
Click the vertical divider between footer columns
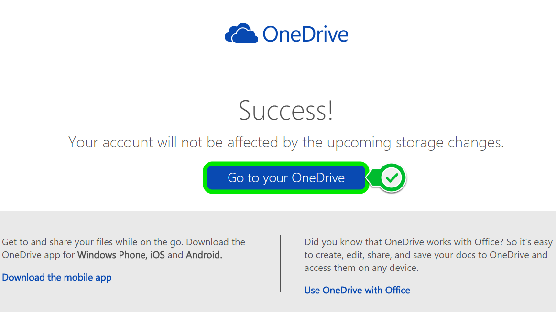[x=280, y=263]
